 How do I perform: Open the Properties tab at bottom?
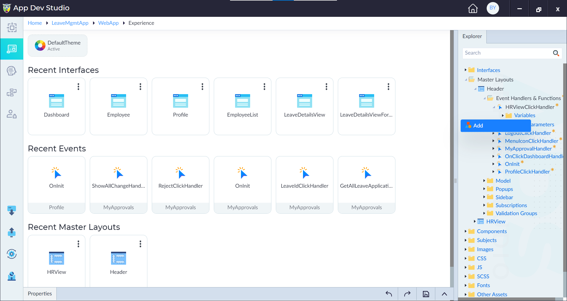[40, 294]
